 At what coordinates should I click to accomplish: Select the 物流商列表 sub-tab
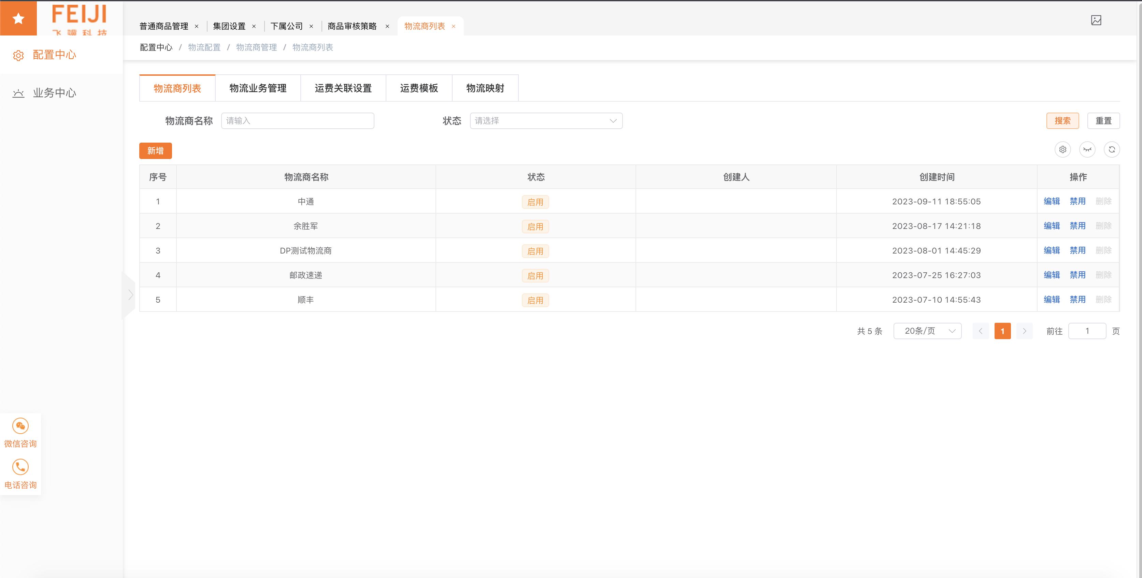[177, 88]
